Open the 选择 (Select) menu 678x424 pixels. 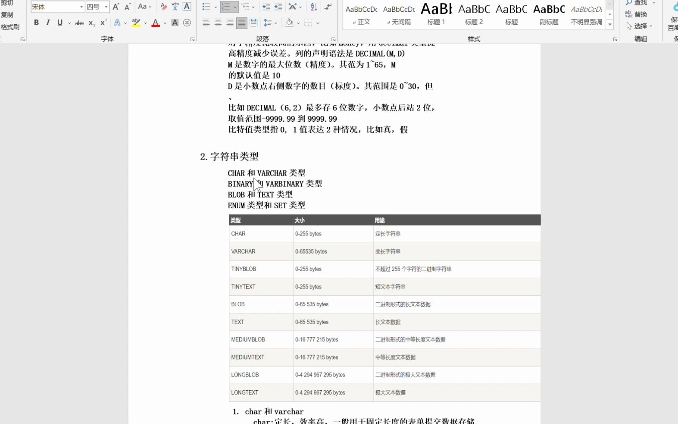point(639,26)
